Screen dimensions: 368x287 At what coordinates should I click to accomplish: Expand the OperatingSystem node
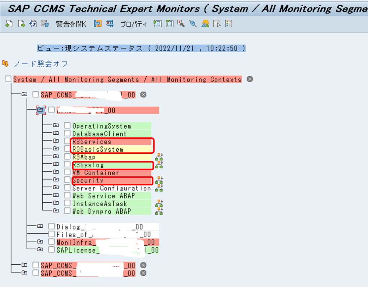click(x=56, y=125)
